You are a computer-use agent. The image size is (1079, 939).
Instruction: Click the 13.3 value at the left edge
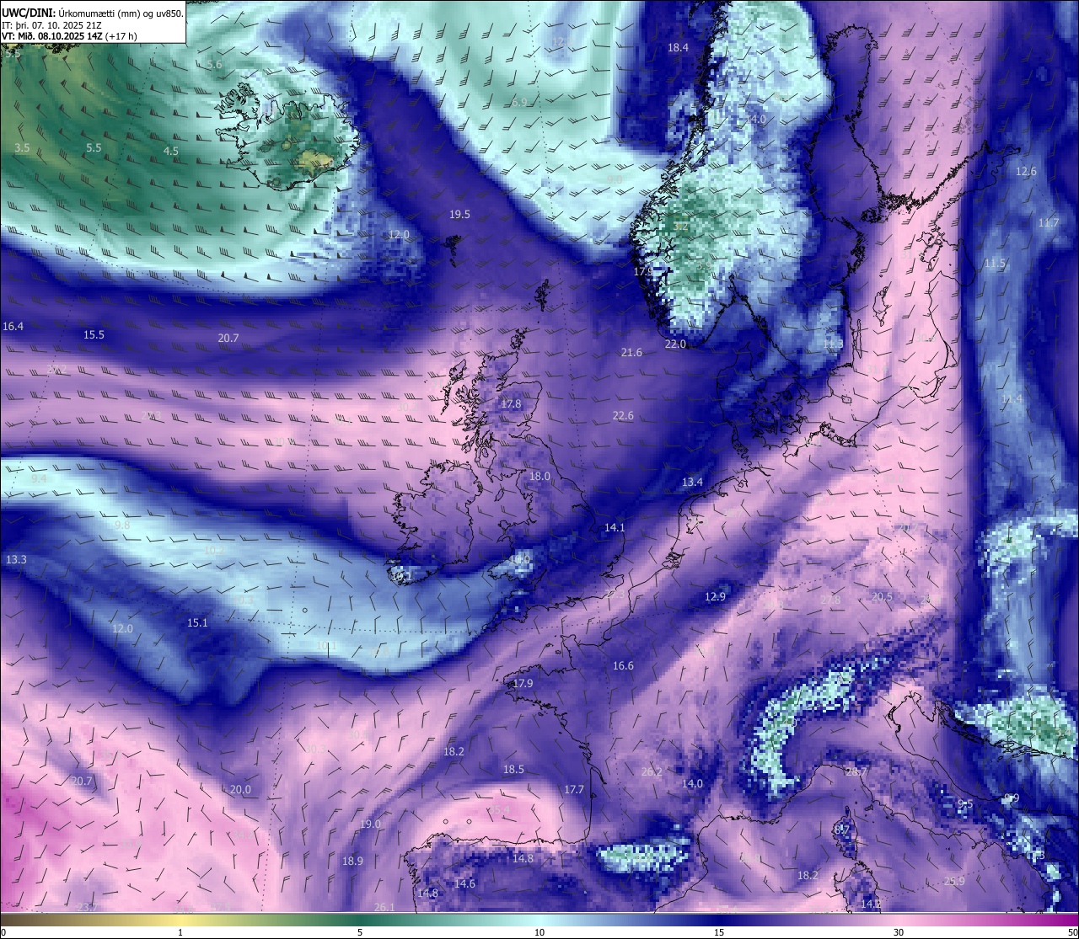click(x=16, y=559)
